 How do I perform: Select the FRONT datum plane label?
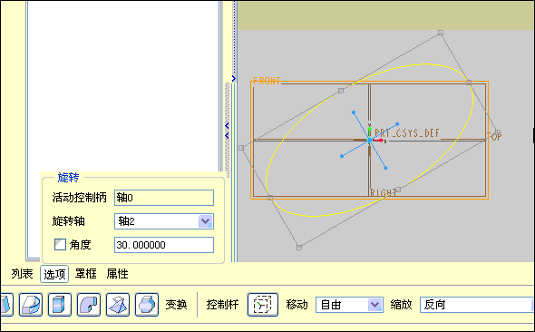pos(267,81)
